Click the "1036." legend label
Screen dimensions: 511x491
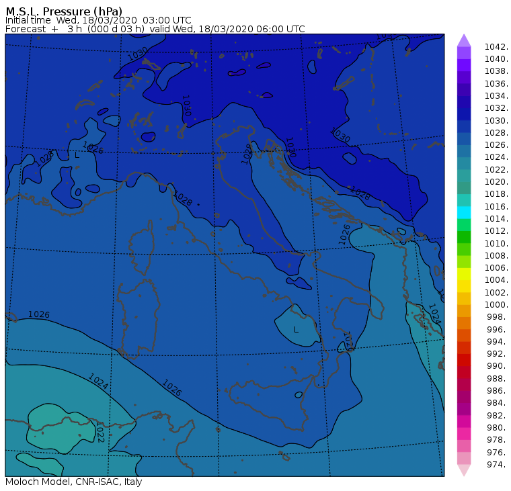(496, 84)
